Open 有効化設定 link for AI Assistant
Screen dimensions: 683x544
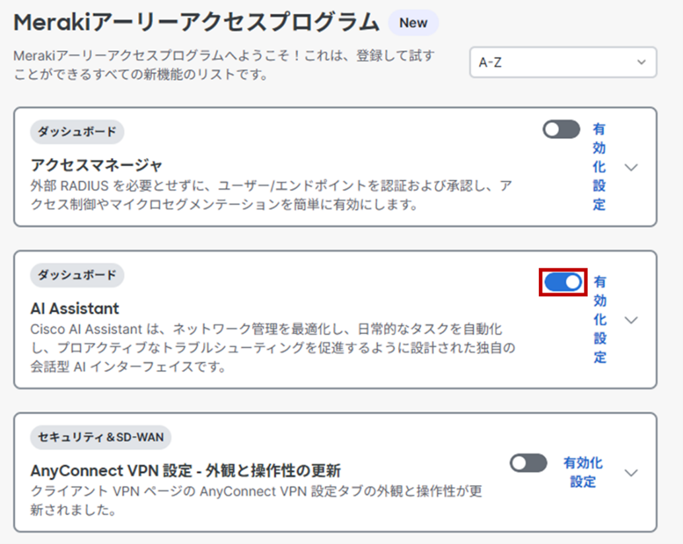[600, 319]
